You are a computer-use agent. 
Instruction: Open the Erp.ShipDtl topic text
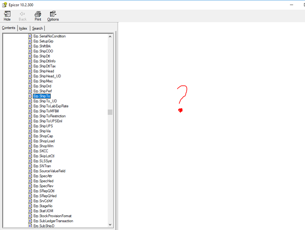(x=42, y=56)
